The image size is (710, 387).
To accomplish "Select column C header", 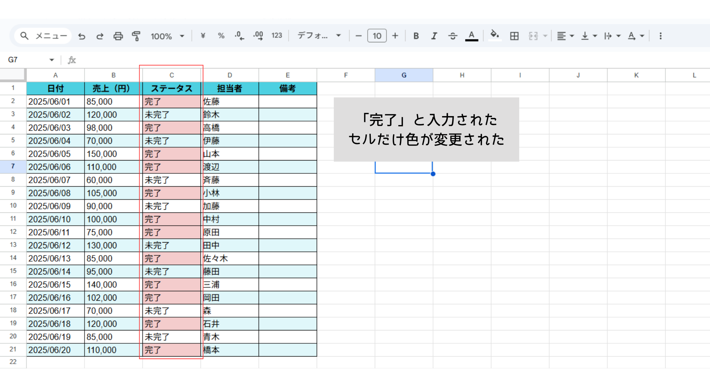I will [172, 75].
